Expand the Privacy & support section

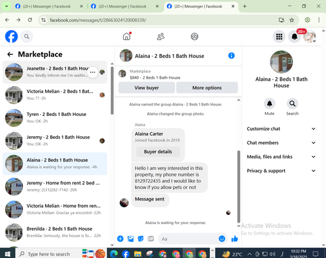[x=281, y=171]
